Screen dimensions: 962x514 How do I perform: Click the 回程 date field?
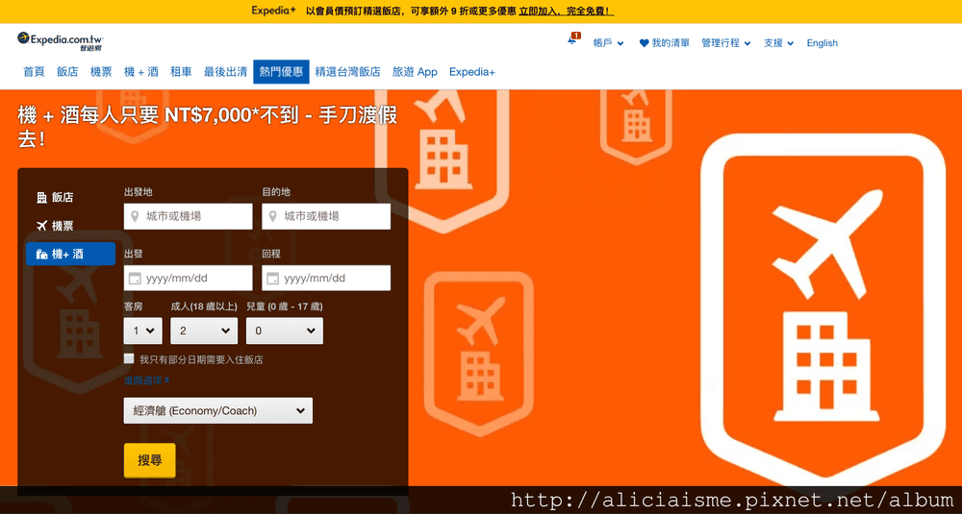pyautogui.click(x=326, y=278)
